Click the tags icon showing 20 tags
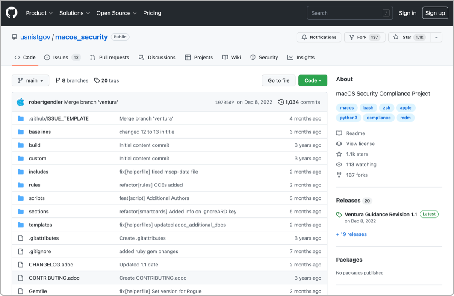 97,80
